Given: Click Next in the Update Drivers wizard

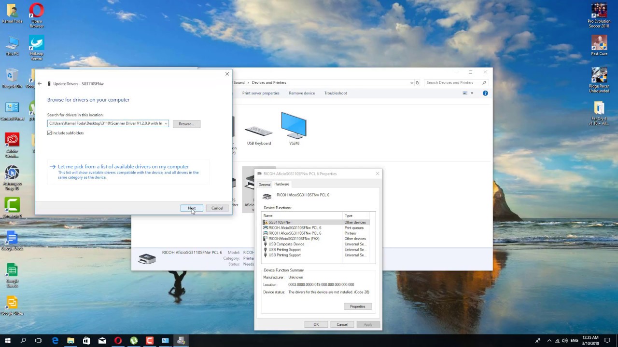Looking at the screenshot, I should tap(192, 208).
